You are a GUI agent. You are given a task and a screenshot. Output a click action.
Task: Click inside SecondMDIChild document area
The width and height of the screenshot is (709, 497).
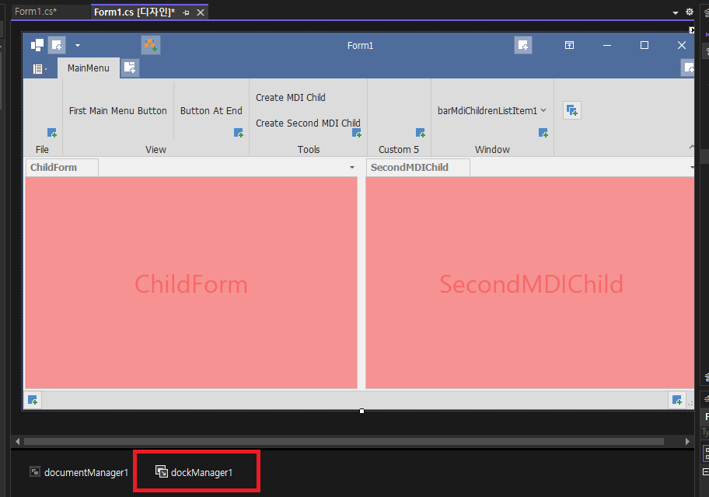coord(530,283)
